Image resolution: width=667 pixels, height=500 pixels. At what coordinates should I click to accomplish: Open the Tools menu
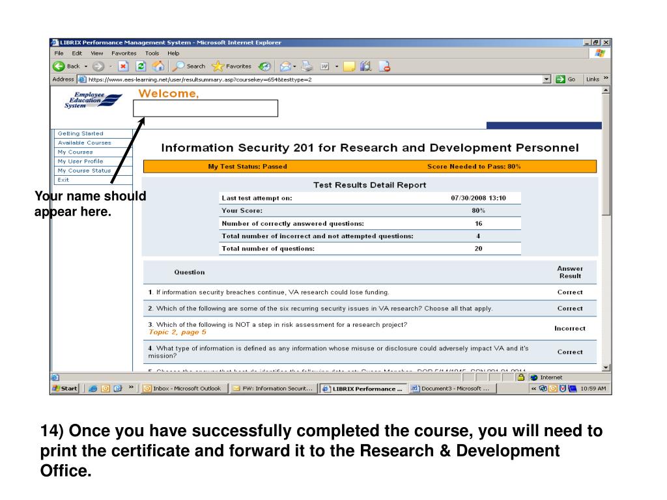tap(152, 53)
